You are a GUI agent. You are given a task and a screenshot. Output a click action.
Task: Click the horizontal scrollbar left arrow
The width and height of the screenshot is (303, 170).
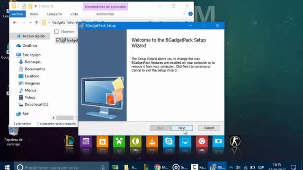(x=53, y=118)
